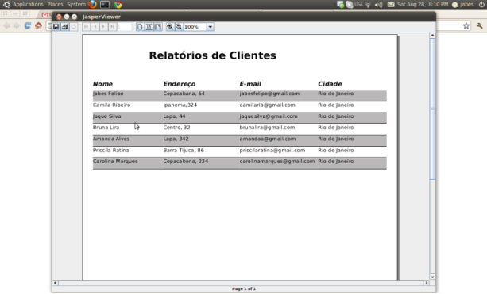This screenshot has height=294, width=487.
Task: Go to the next report page
Action: click(x=104, y=27)
